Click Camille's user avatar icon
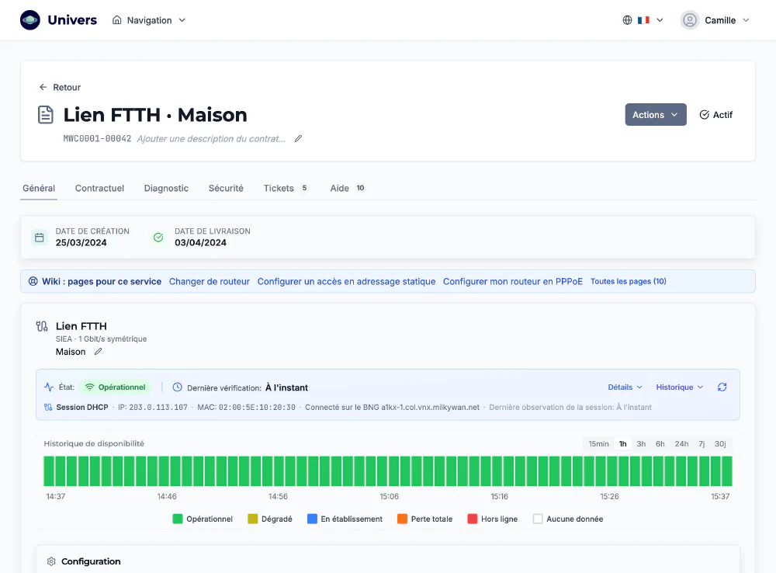Viewport: 776px width, 573px height. pos(689,20)
